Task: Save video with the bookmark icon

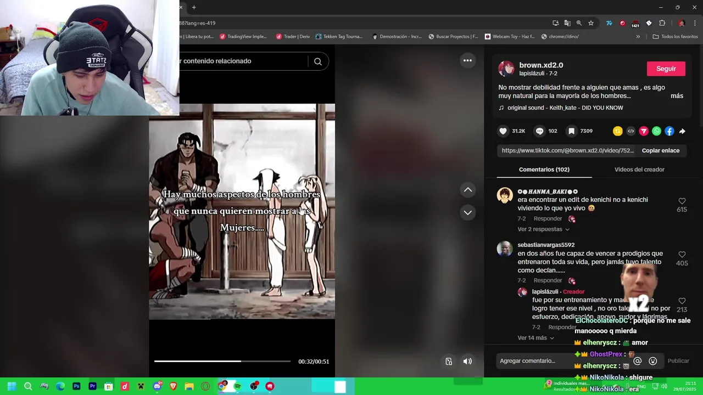Action: pos(571,131)
